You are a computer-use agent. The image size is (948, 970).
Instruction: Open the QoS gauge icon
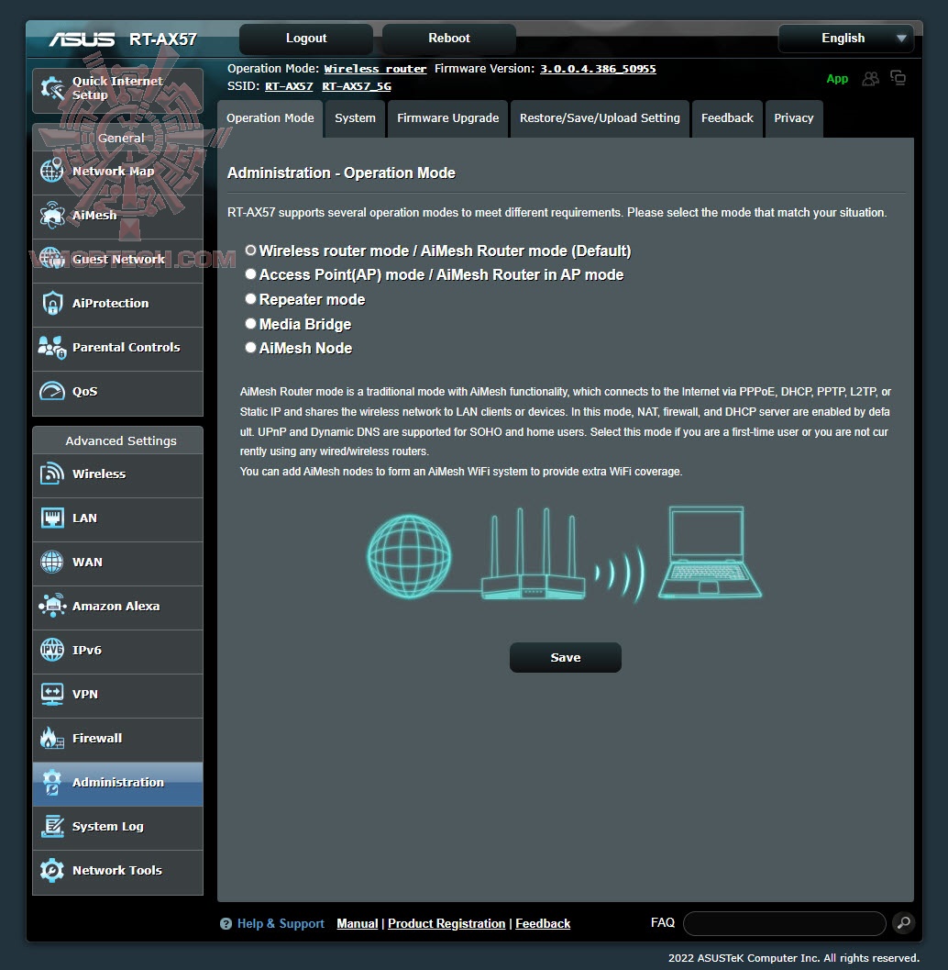pyautogui.click(x=52, y=391)
